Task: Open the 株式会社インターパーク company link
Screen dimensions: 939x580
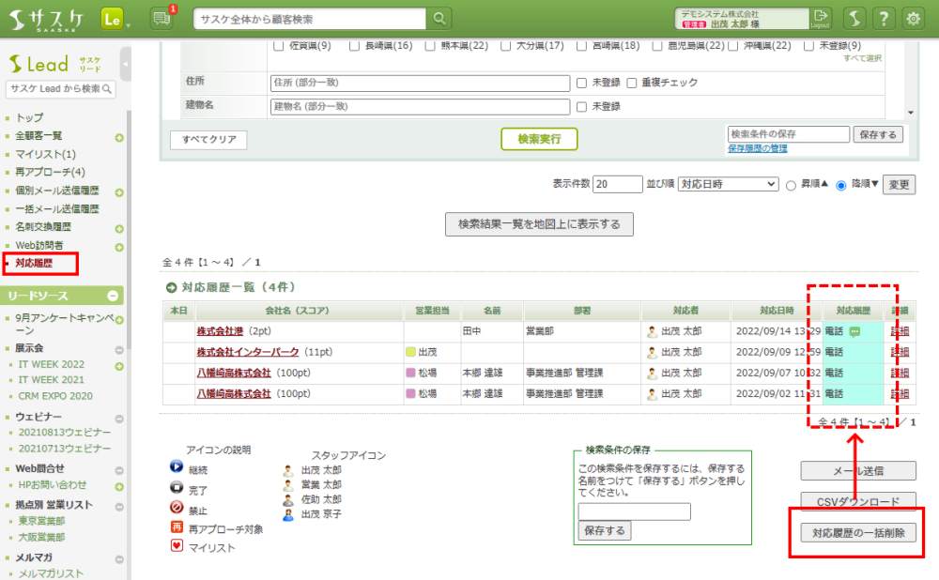Action: (x=247, y=352)
